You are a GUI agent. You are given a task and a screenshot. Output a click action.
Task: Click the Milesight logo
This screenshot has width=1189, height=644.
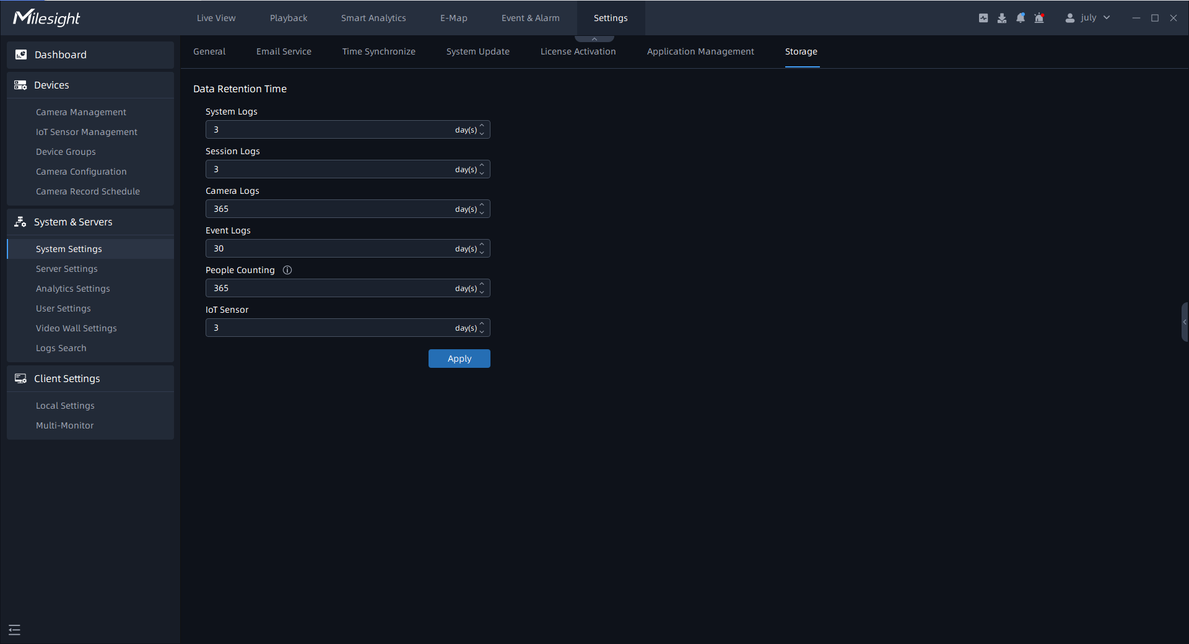coord(47,18)
